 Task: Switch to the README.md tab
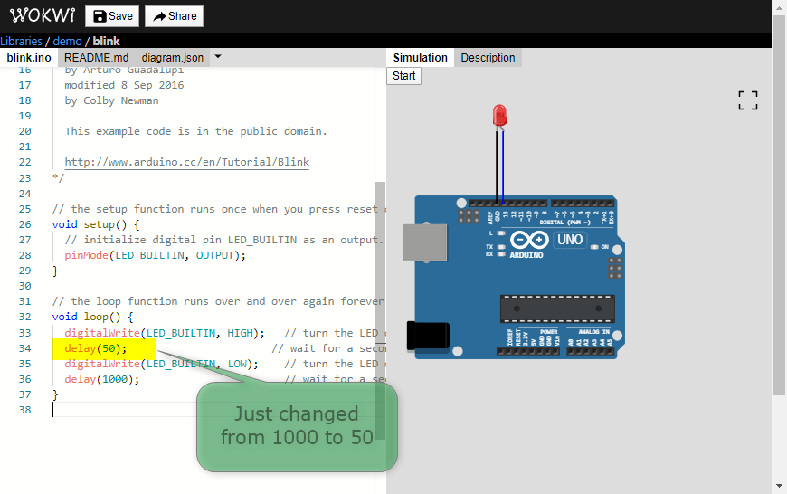tap(97, 58)
